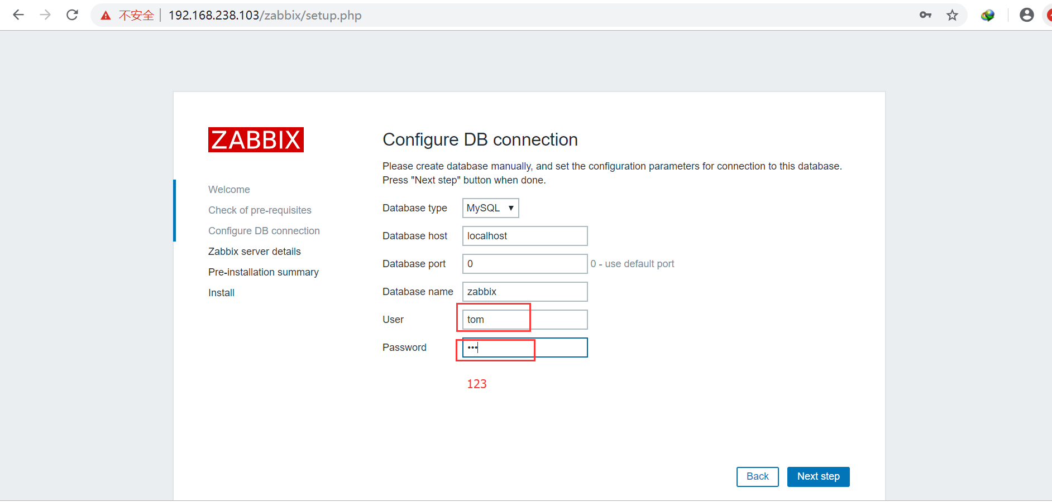Select the Pre-installation summary step
The width and height of the screenshot is (1052, 502).
(x=263, y=272)
